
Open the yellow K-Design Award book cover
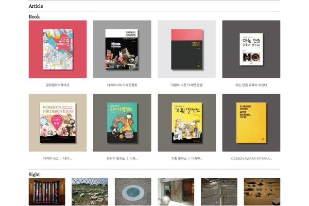tap(251, 123)
